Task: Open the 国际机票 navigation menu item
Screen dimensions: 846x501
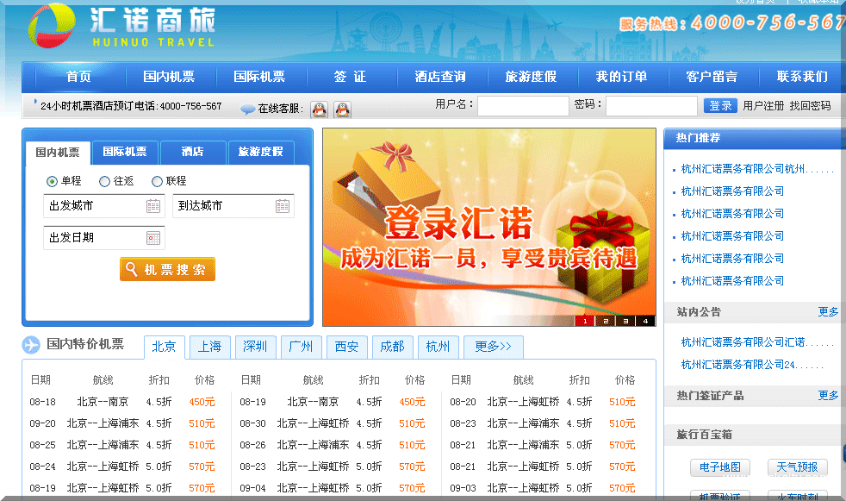Action: [259, 77]
